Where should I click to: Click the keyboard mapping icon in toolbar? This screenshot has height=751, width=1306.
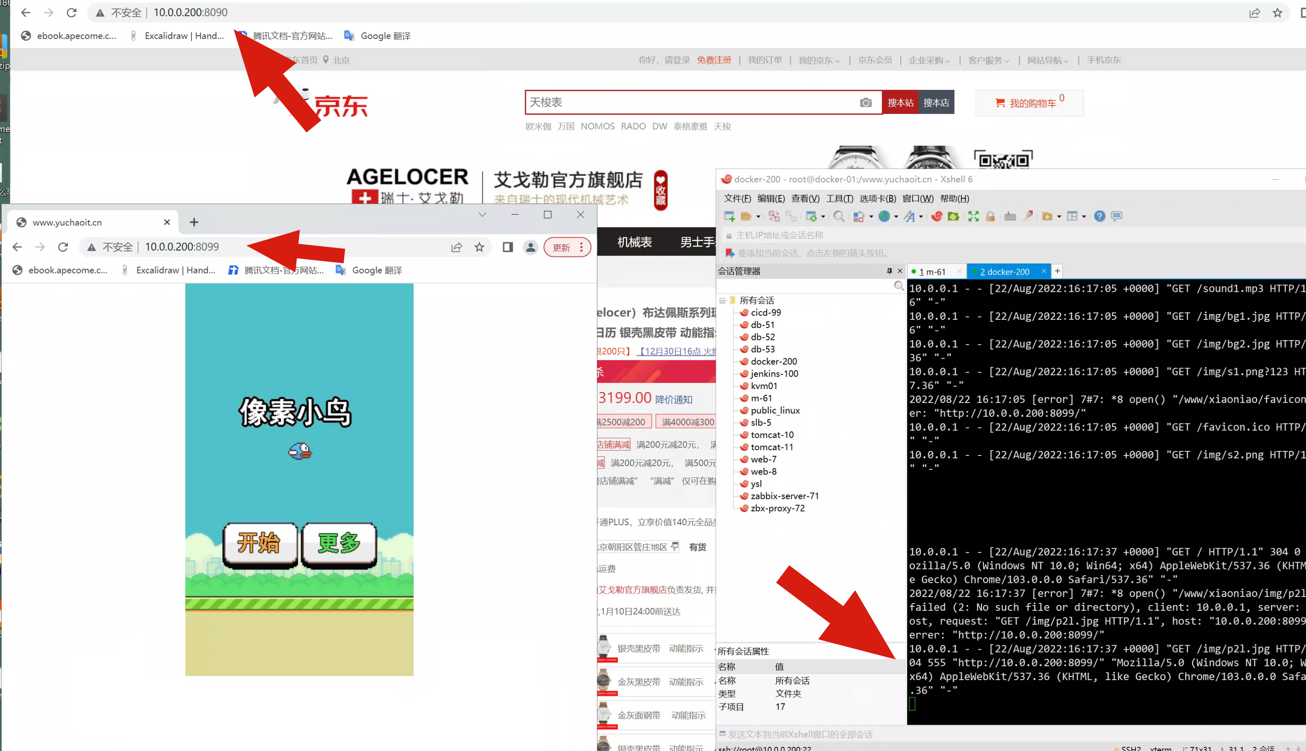pyautogui.click(x=1009, y=216)
